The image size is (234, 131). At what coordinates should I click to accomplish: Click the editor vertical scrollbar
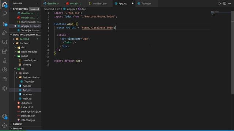coord(233,53)
